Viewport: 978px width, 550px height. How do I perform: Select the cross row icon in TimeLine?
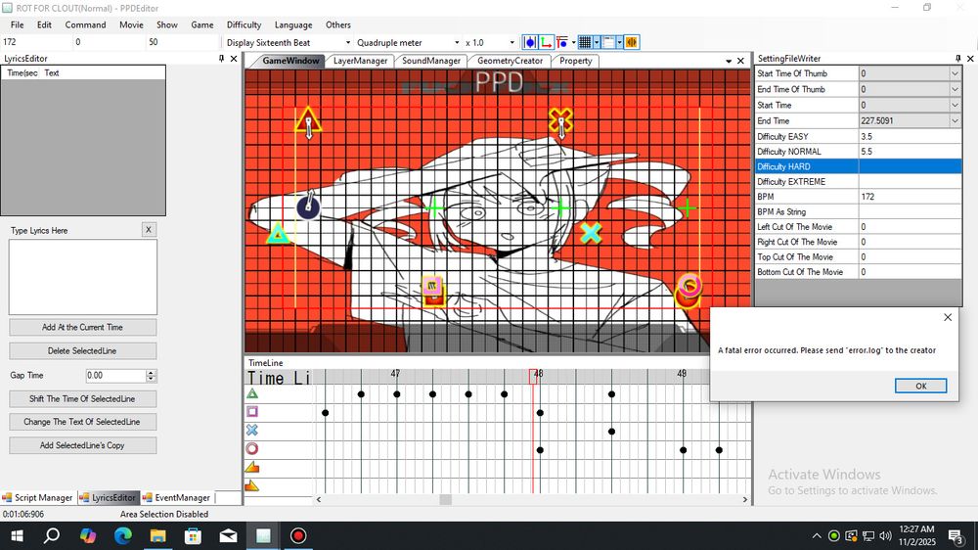(x=252, y=431)
